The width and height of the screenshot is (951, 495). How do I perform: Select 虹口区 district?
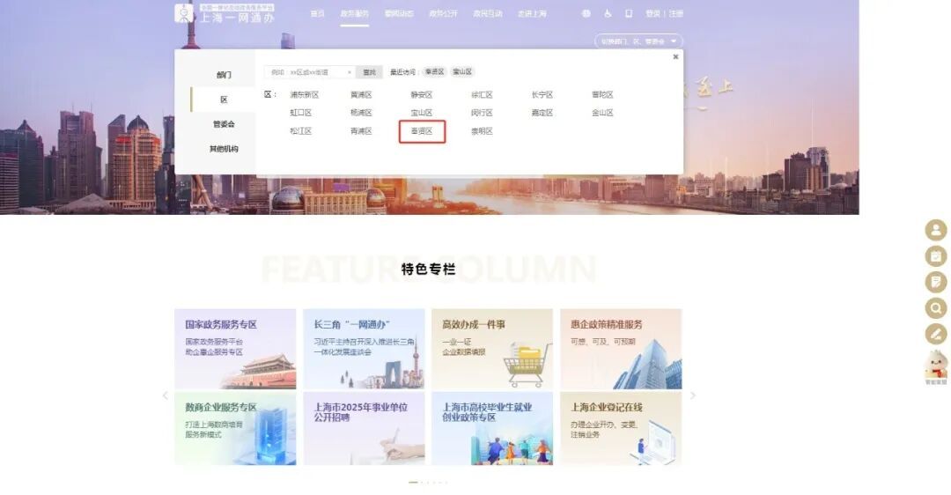pos(301,113)
